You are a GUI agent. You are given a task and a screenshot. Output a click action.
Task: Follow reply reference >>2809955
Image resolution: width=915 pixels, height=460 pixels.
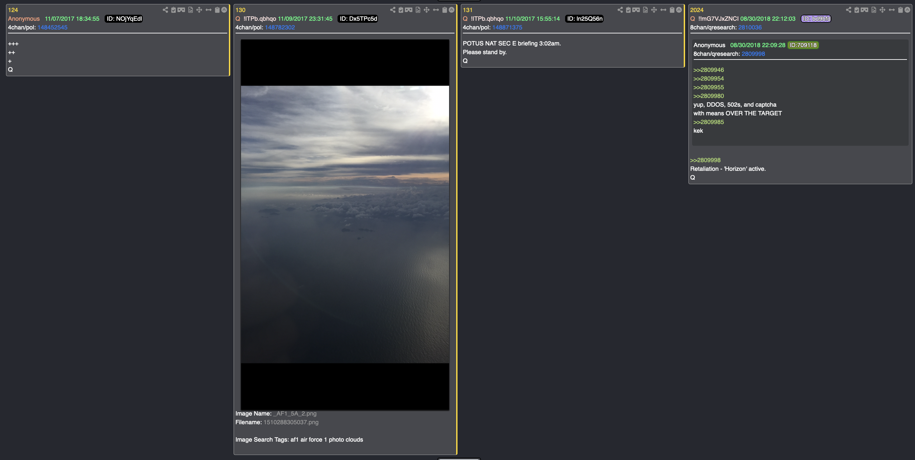(x=708, y=87)
